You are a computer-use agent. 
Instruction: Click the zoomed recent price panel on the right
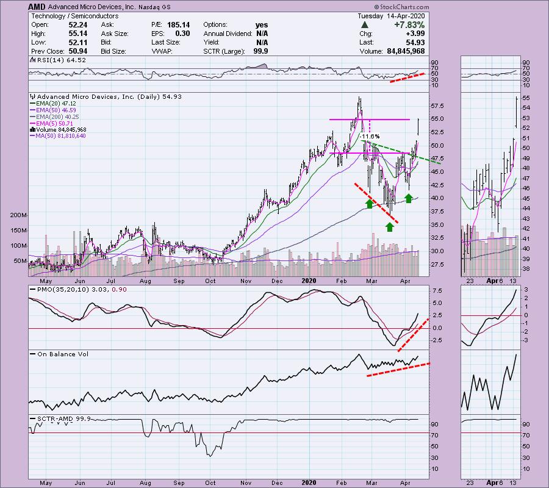490,184
